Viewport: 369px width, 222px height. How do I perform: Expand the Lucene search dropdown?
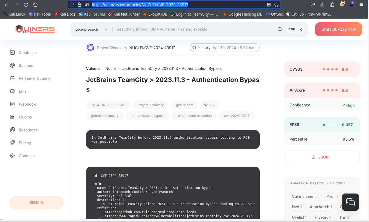[x=92, y=29]
